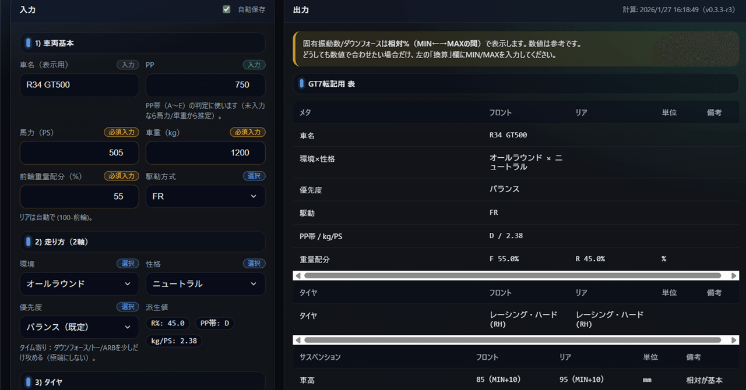
Task: Click the 車名 input containing R34 GT500
Action: (x=79, y=85)
